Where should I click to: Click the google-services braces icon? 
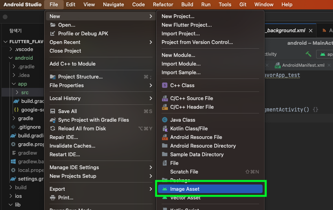[17, 110]
